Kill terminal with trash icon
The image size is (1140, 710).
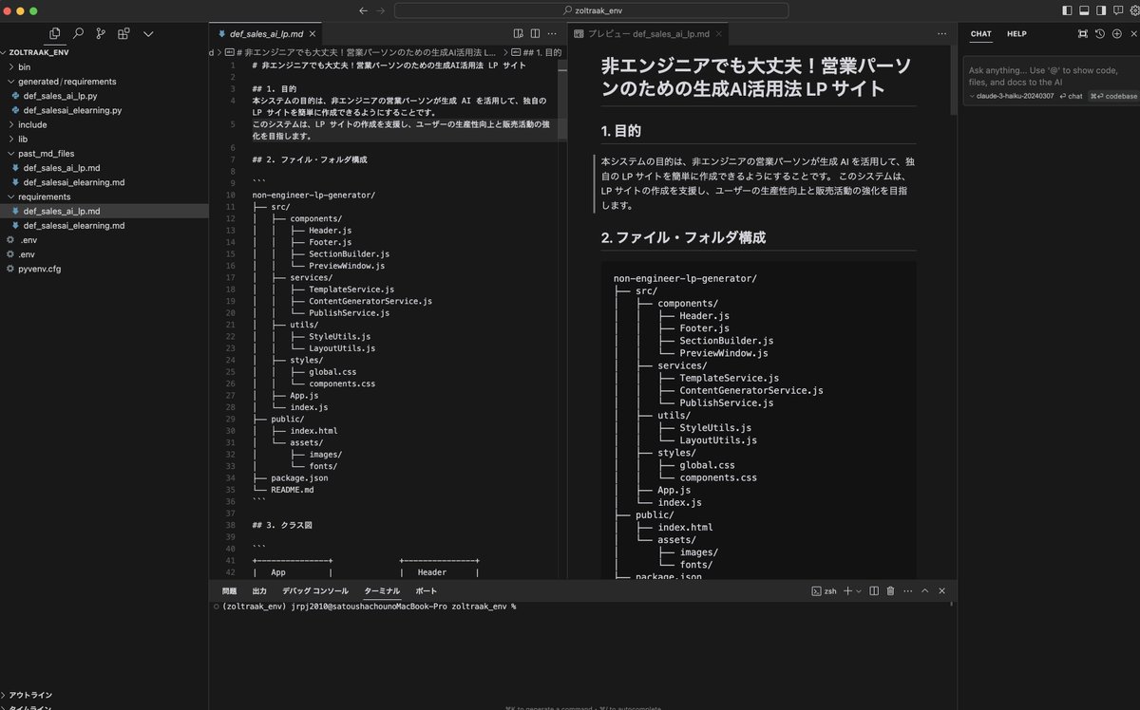click(890, 590)
